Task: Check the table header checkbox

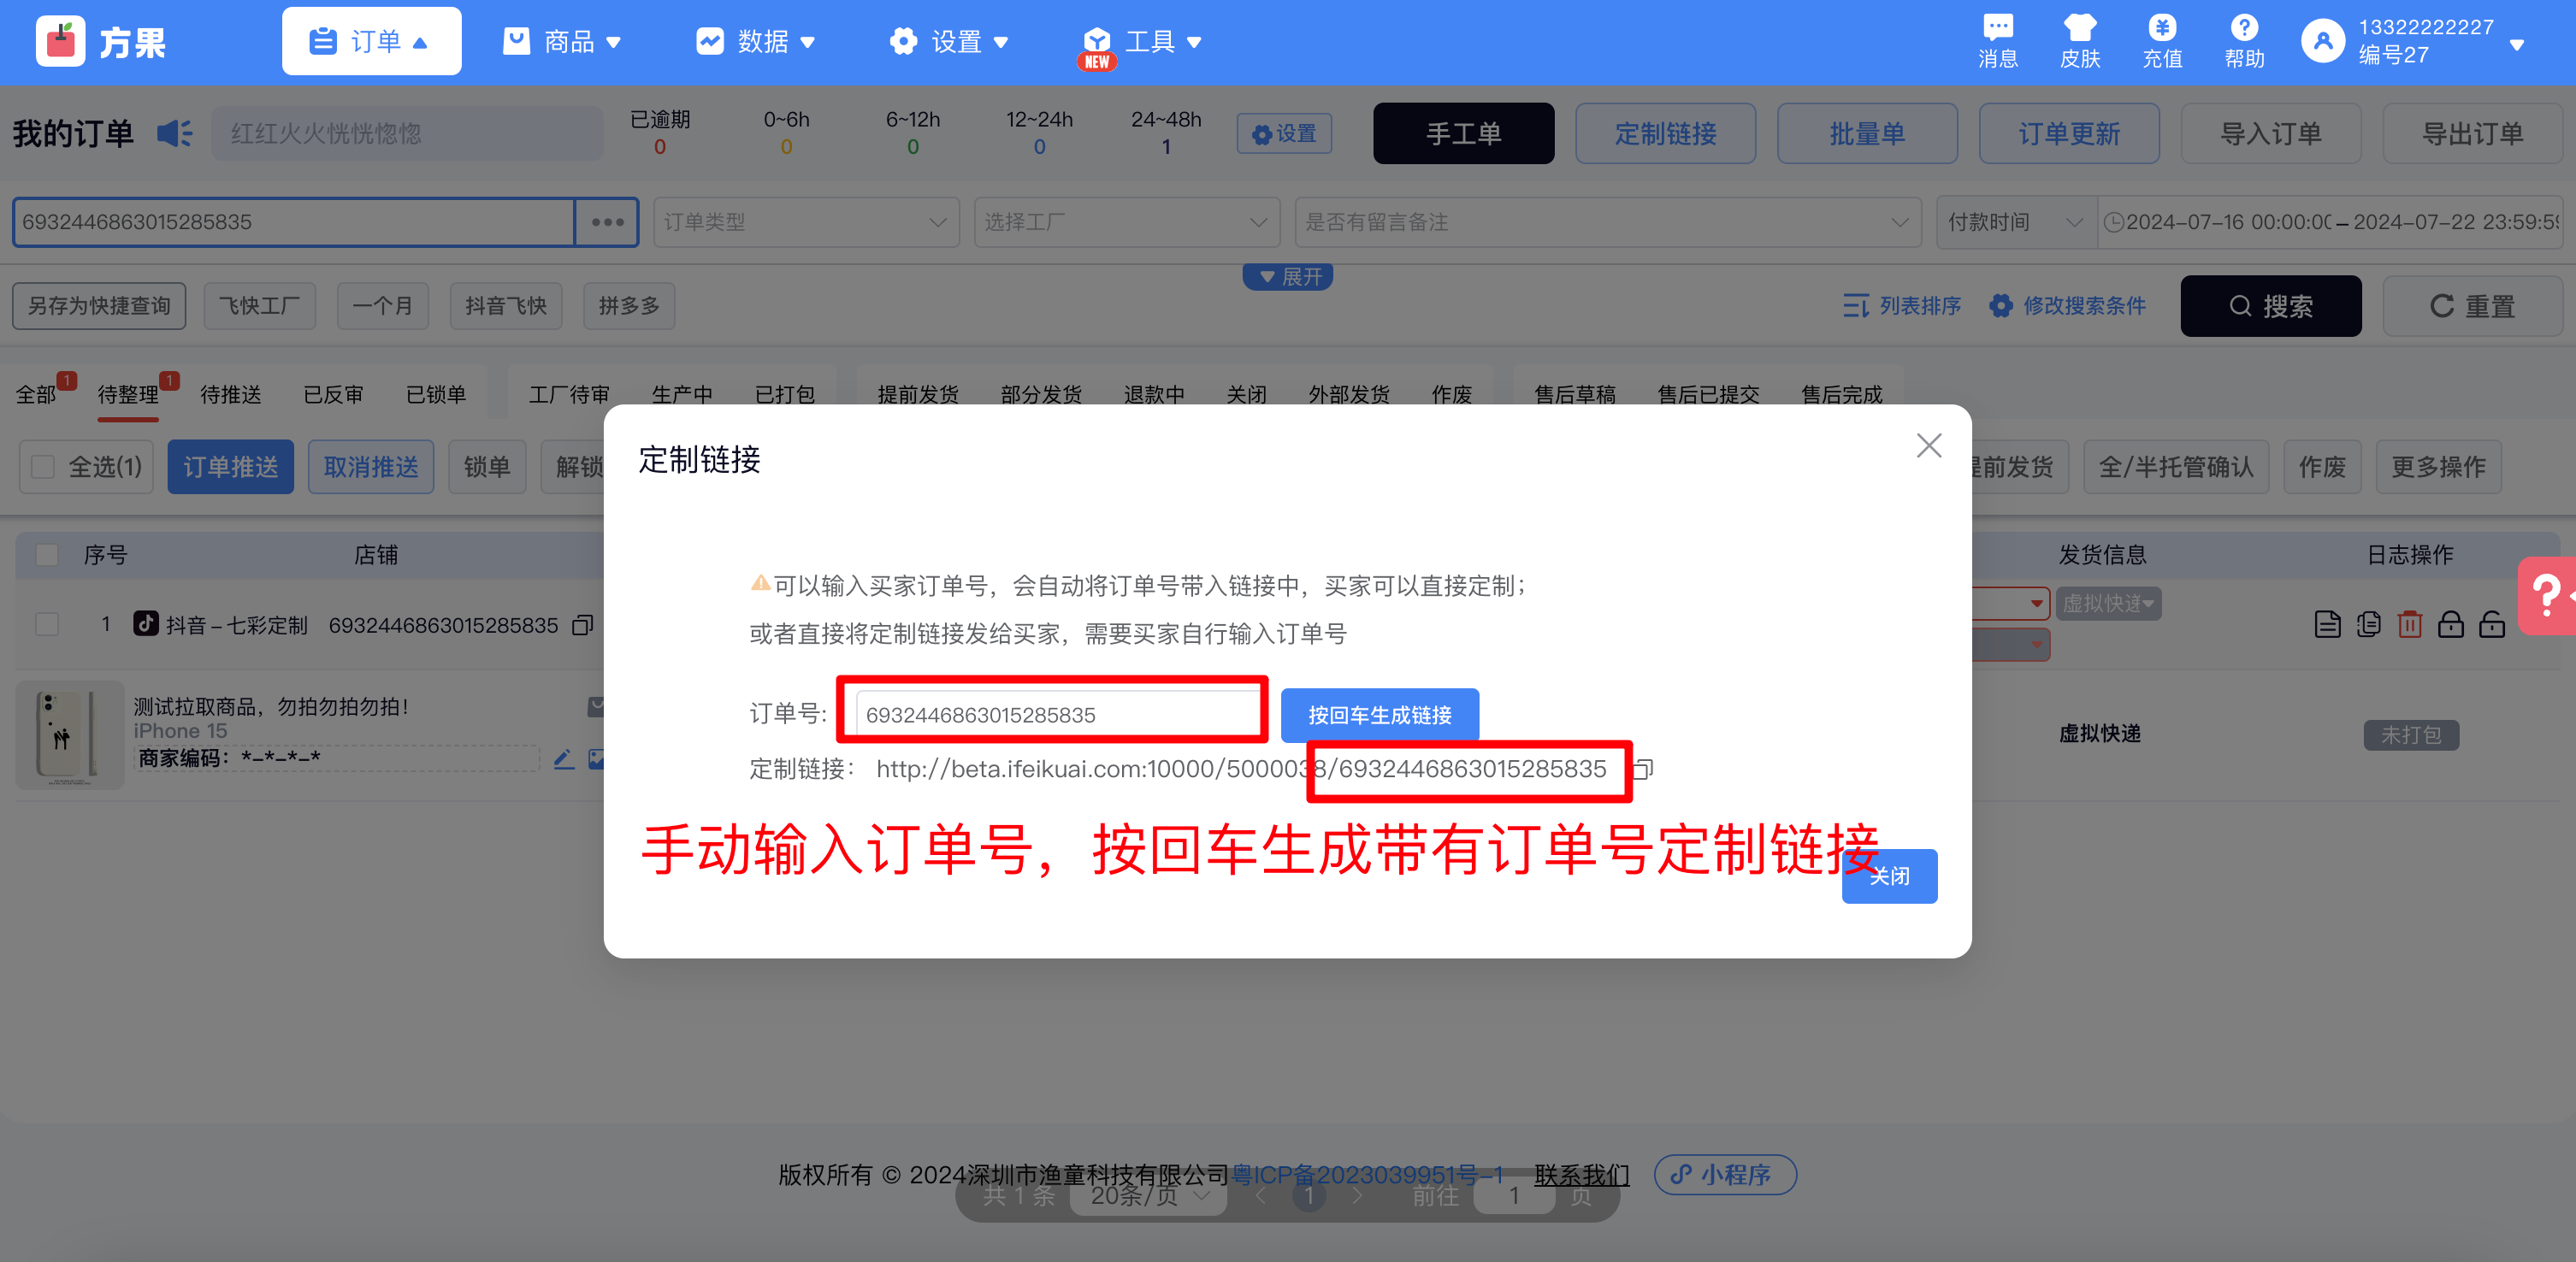Action: 47,555
